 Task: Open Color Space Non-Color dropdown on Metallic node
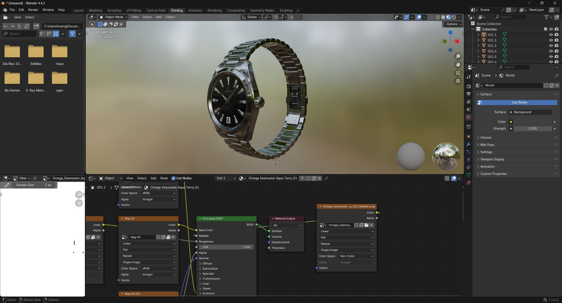tap(357, 256)
